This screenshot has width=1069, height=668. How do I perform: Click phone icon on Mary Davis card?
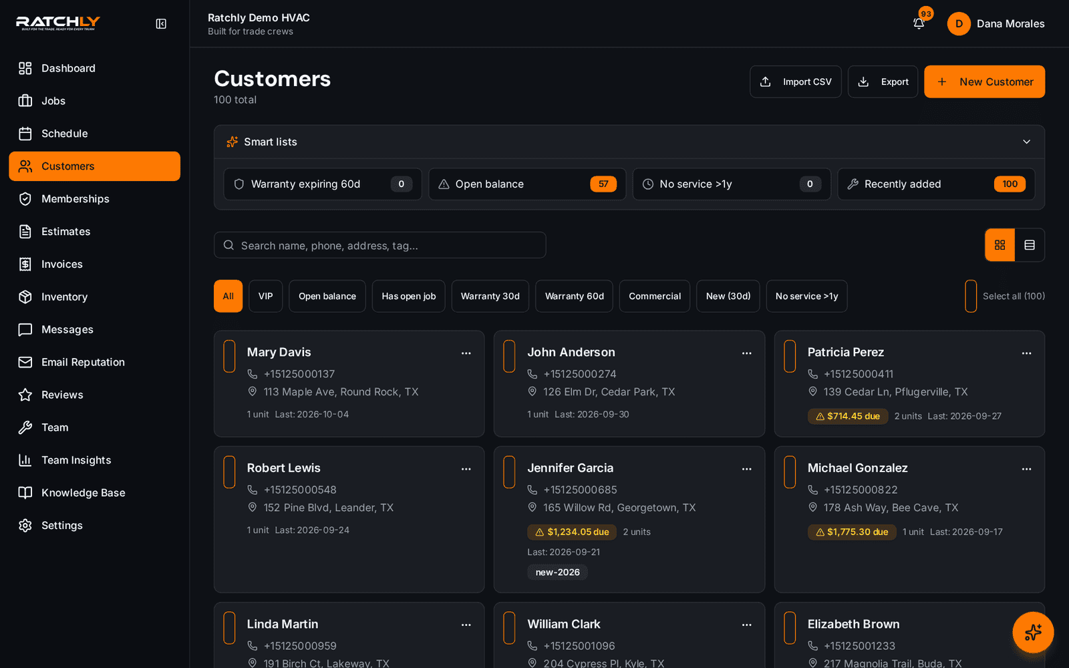tap(253, 374)
